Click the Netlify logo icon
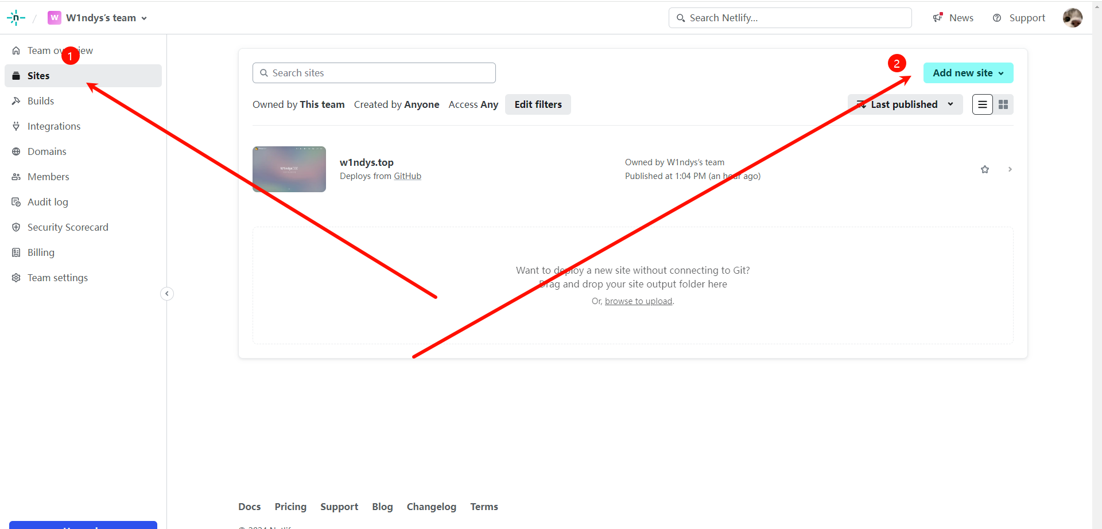The height and width of the screenshot is (529, 1102). pyautogui.click(x=15, y=18)
